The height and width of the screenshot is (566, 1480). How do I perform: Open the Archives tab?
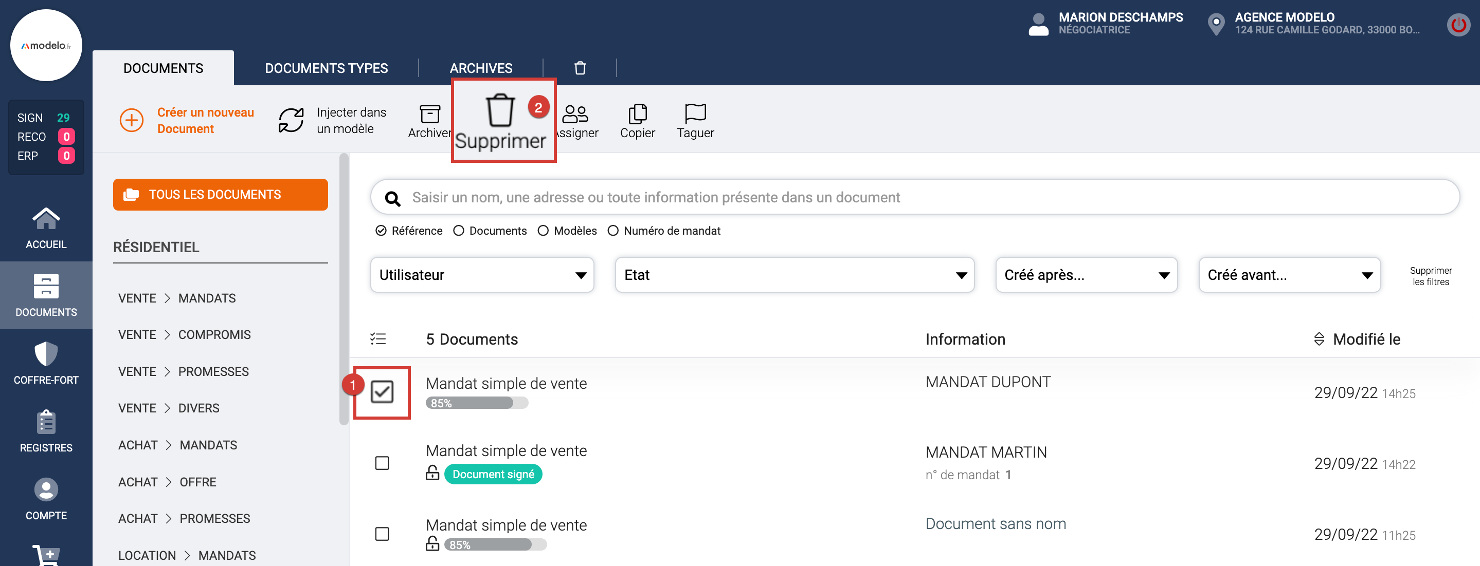(480, 68)
